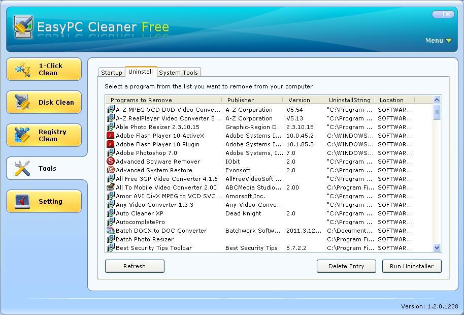Click the Run Uninstaller button
The height and width of the screenshot is (315, 464).
tap(412, 266)
